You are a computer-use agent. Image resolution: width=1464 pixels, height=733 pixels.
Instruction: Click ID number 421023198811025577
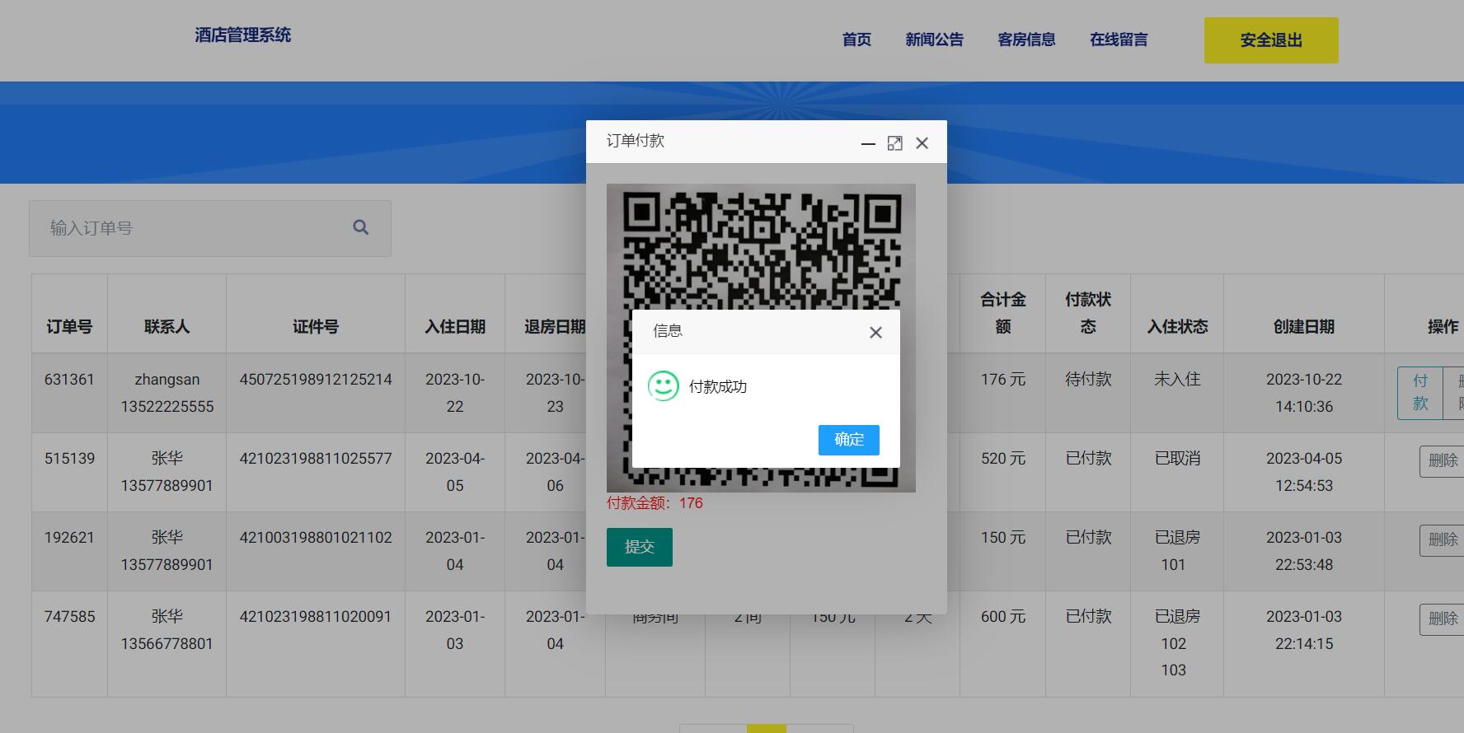click(x=316, y=459)
